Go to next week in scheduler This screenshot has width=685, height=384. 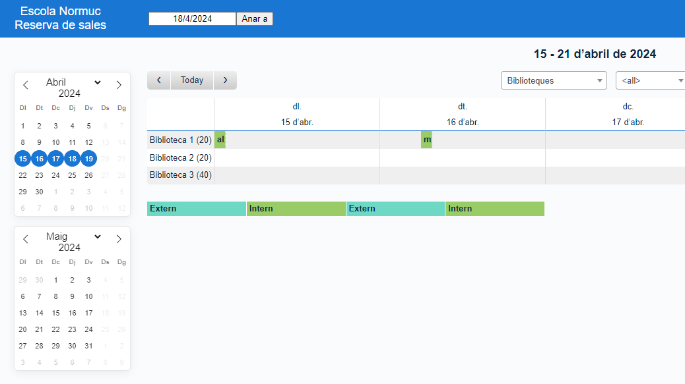point(225,80)
